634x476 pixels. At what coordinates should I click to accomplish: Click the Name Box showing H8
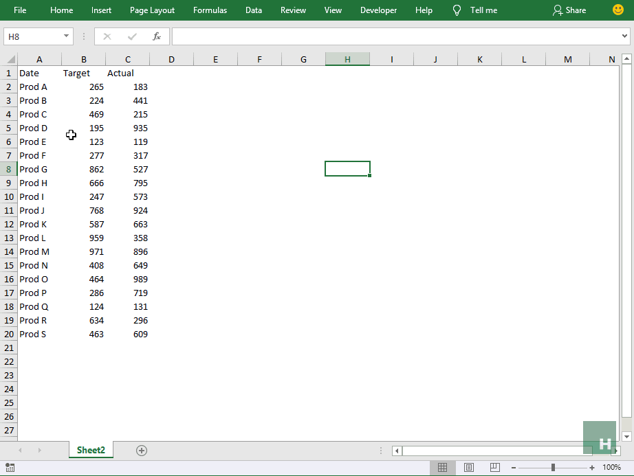coord(32,36)
